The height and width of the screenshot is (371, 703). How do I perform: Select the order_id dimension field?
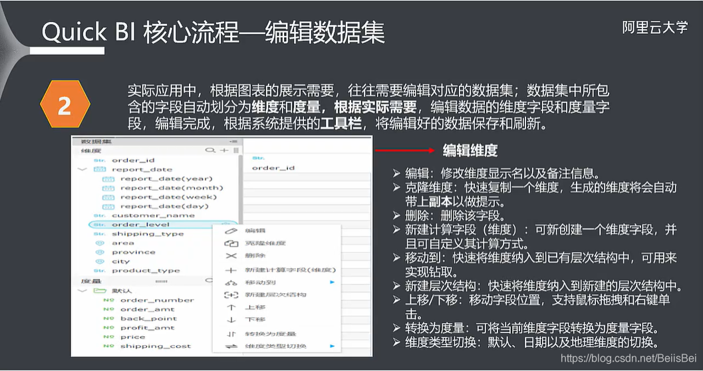click(133, 160)
